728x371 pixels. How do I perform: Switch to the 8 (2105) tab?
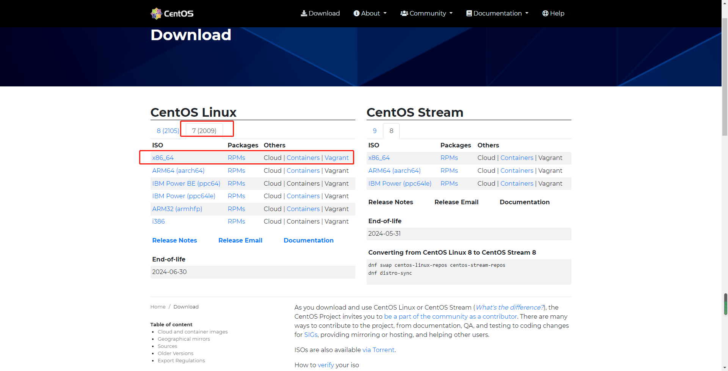click(168, 131)
